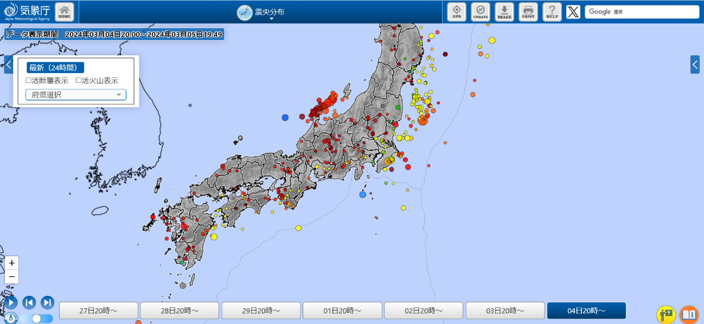Zoom in with the plus button

click(11, 263)
